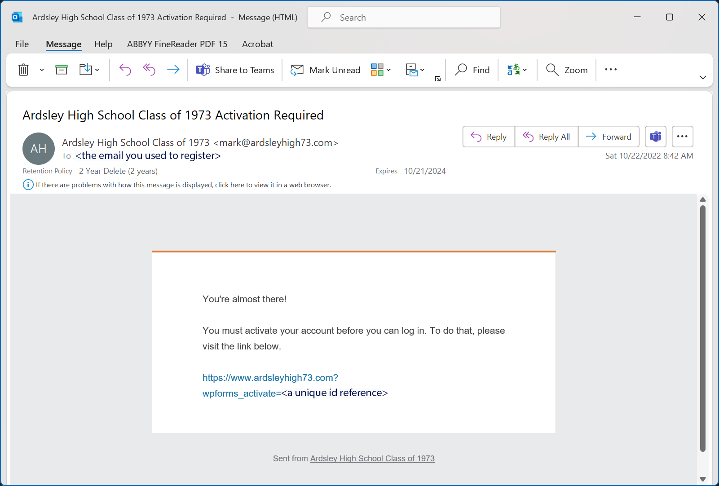Viewport: 719px width, 486px height.
Task: Click the vertical scrollbar thumb
Action: pyautogui.click(x=703, y=328)
